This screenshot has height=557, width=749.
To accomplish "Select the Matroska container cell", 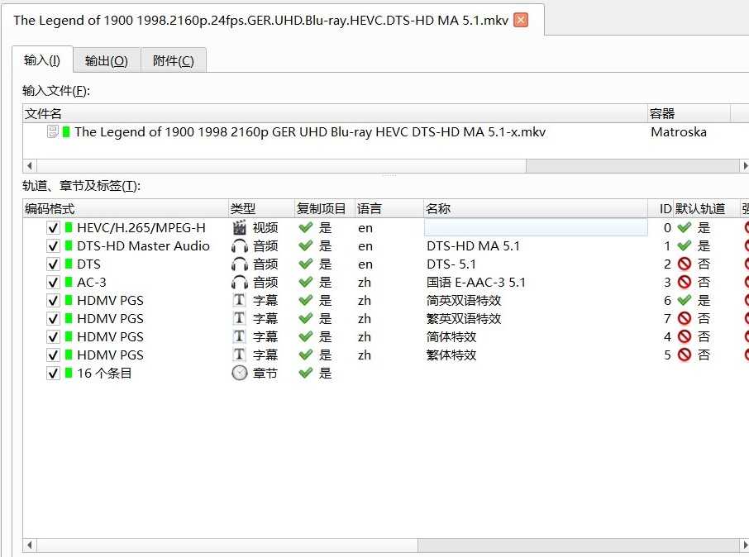I will pos(678,132).
